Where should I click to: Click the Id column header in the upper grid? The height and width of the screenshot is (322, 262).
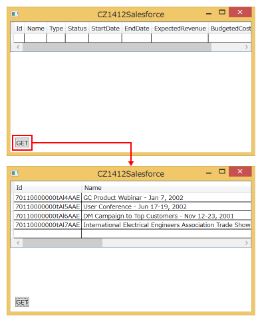tap(19, 29)
